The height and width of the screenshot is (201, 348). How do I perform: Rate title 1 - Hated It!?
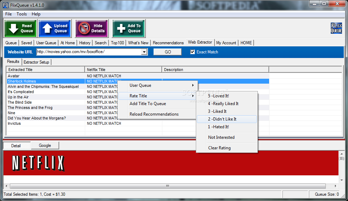[227, 127]
